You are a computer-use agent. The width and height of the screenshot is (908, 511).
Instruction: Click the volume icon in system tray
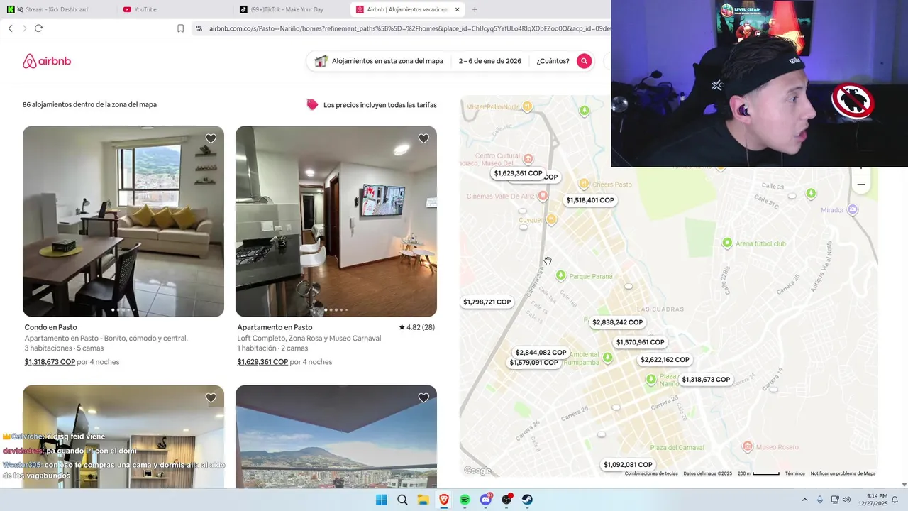(x=846, y=500)
